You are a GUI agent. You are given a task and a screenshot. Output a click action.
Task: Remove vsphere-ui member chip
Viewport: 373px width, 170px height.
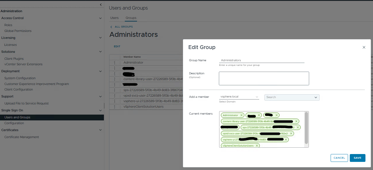point(286,140)
